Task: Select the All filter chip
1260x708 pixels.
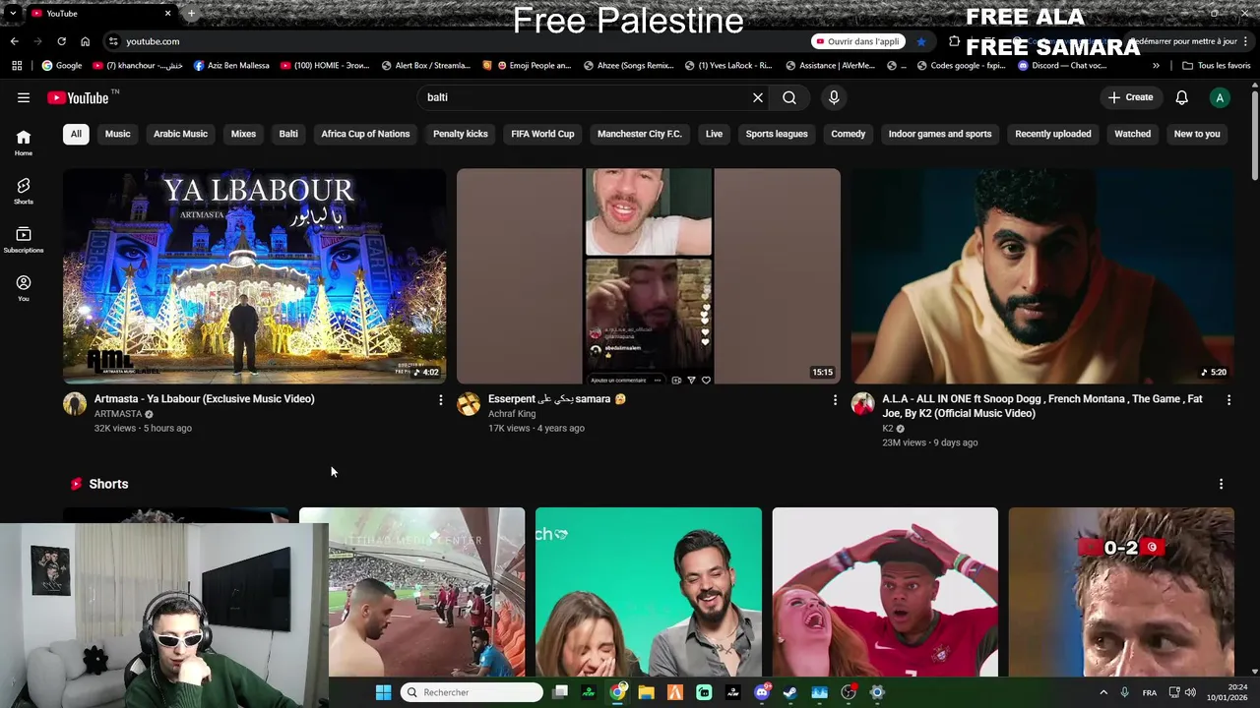Action: tap(76, 134)
